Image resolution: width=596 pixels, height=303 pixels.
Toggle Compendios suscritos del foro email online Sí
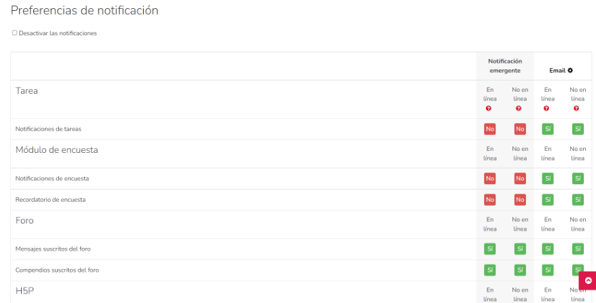(x=548, y=270)
